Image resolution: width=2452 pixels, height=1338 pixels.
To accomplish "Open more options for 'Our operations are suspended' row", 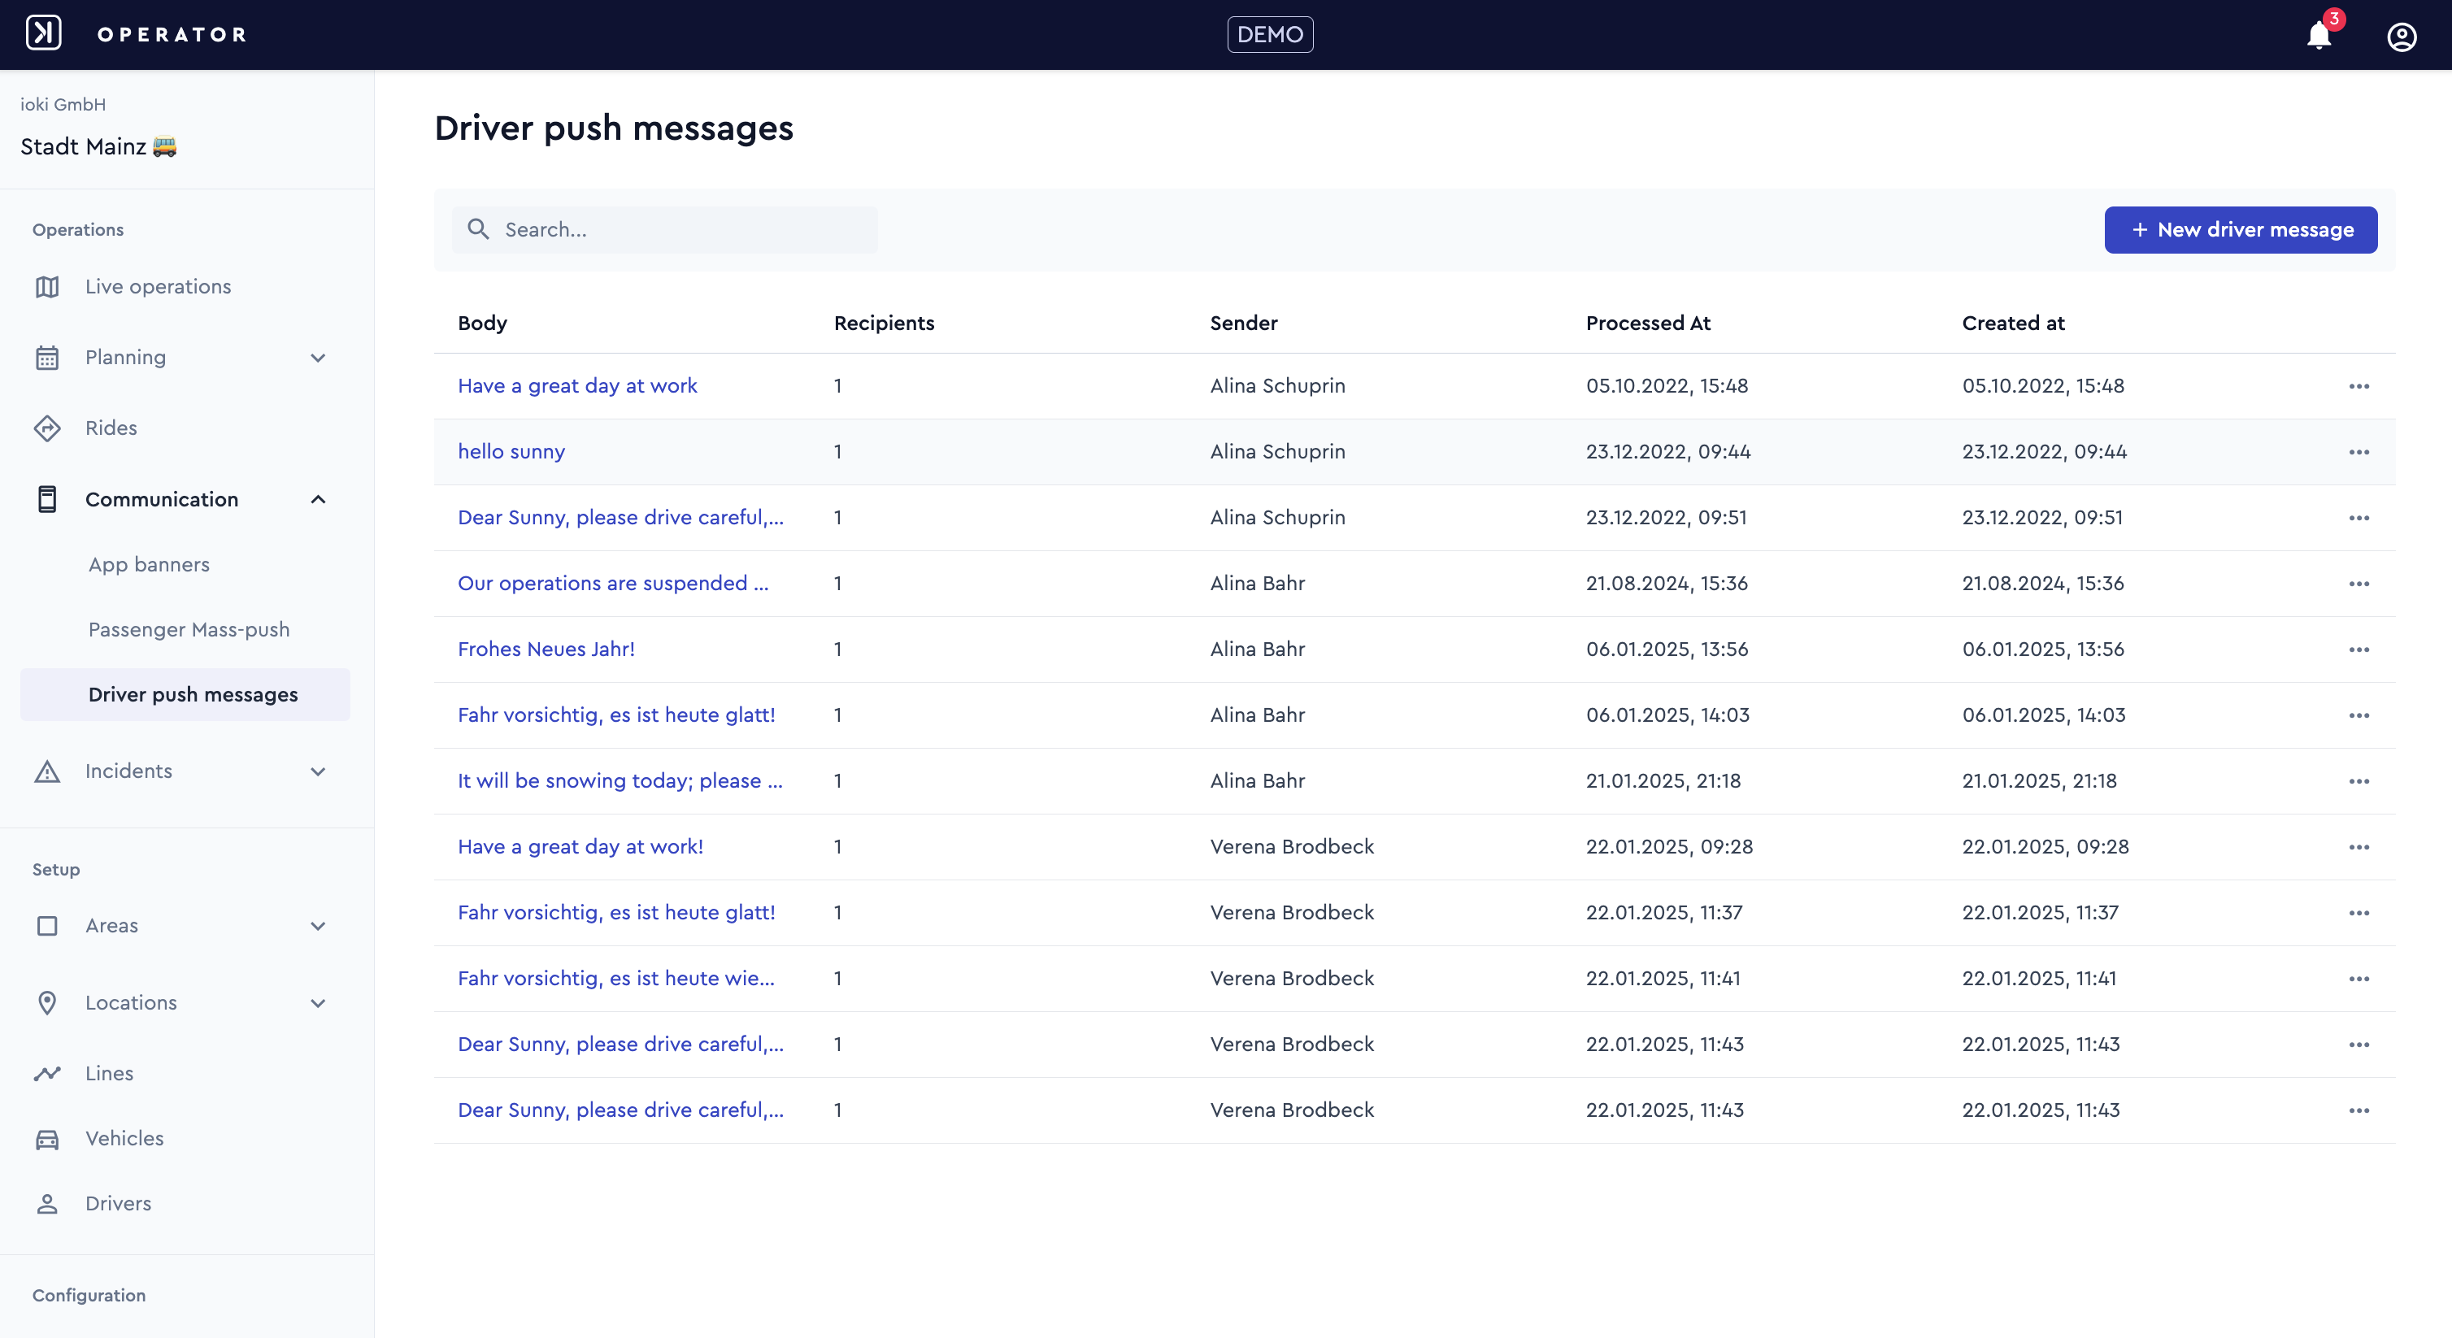I will pos(2359,584).
